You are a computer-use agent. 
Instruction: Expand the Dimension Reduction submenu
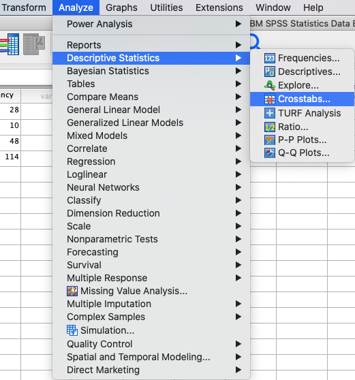151,213
